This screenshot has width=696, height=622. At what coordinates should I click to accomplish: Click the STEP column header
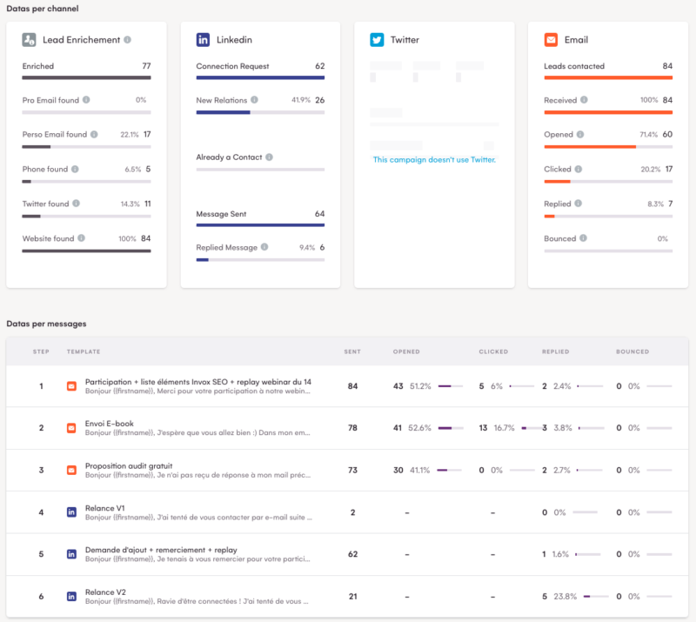(41, 351)
